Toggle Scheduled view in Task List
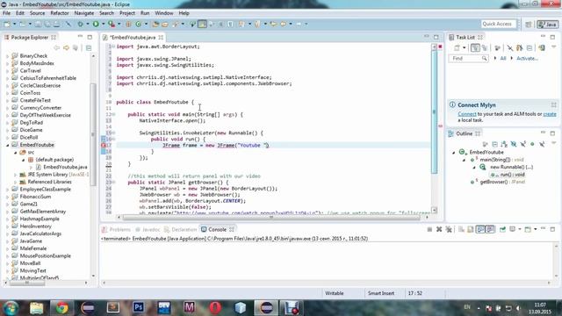 [485, 47]
